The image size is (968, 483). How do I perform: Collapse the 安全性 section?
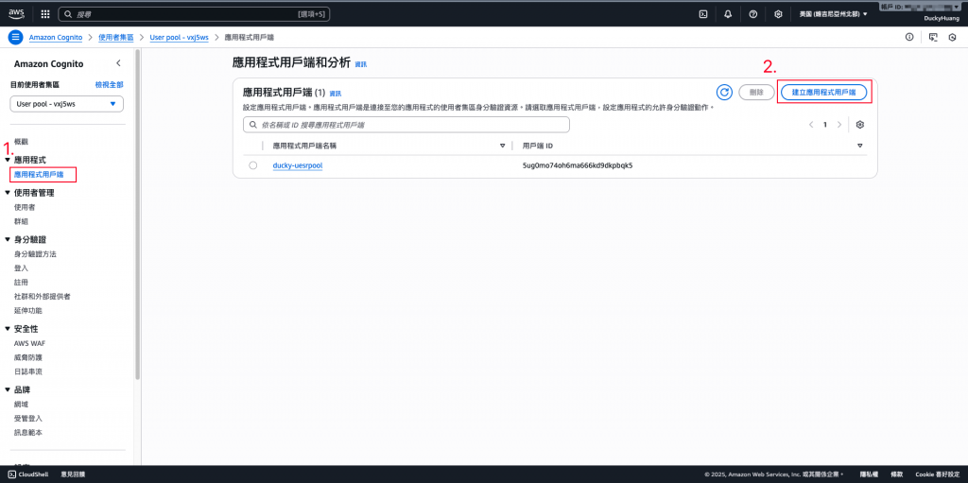pyautogui.click(x=8, y=329)
